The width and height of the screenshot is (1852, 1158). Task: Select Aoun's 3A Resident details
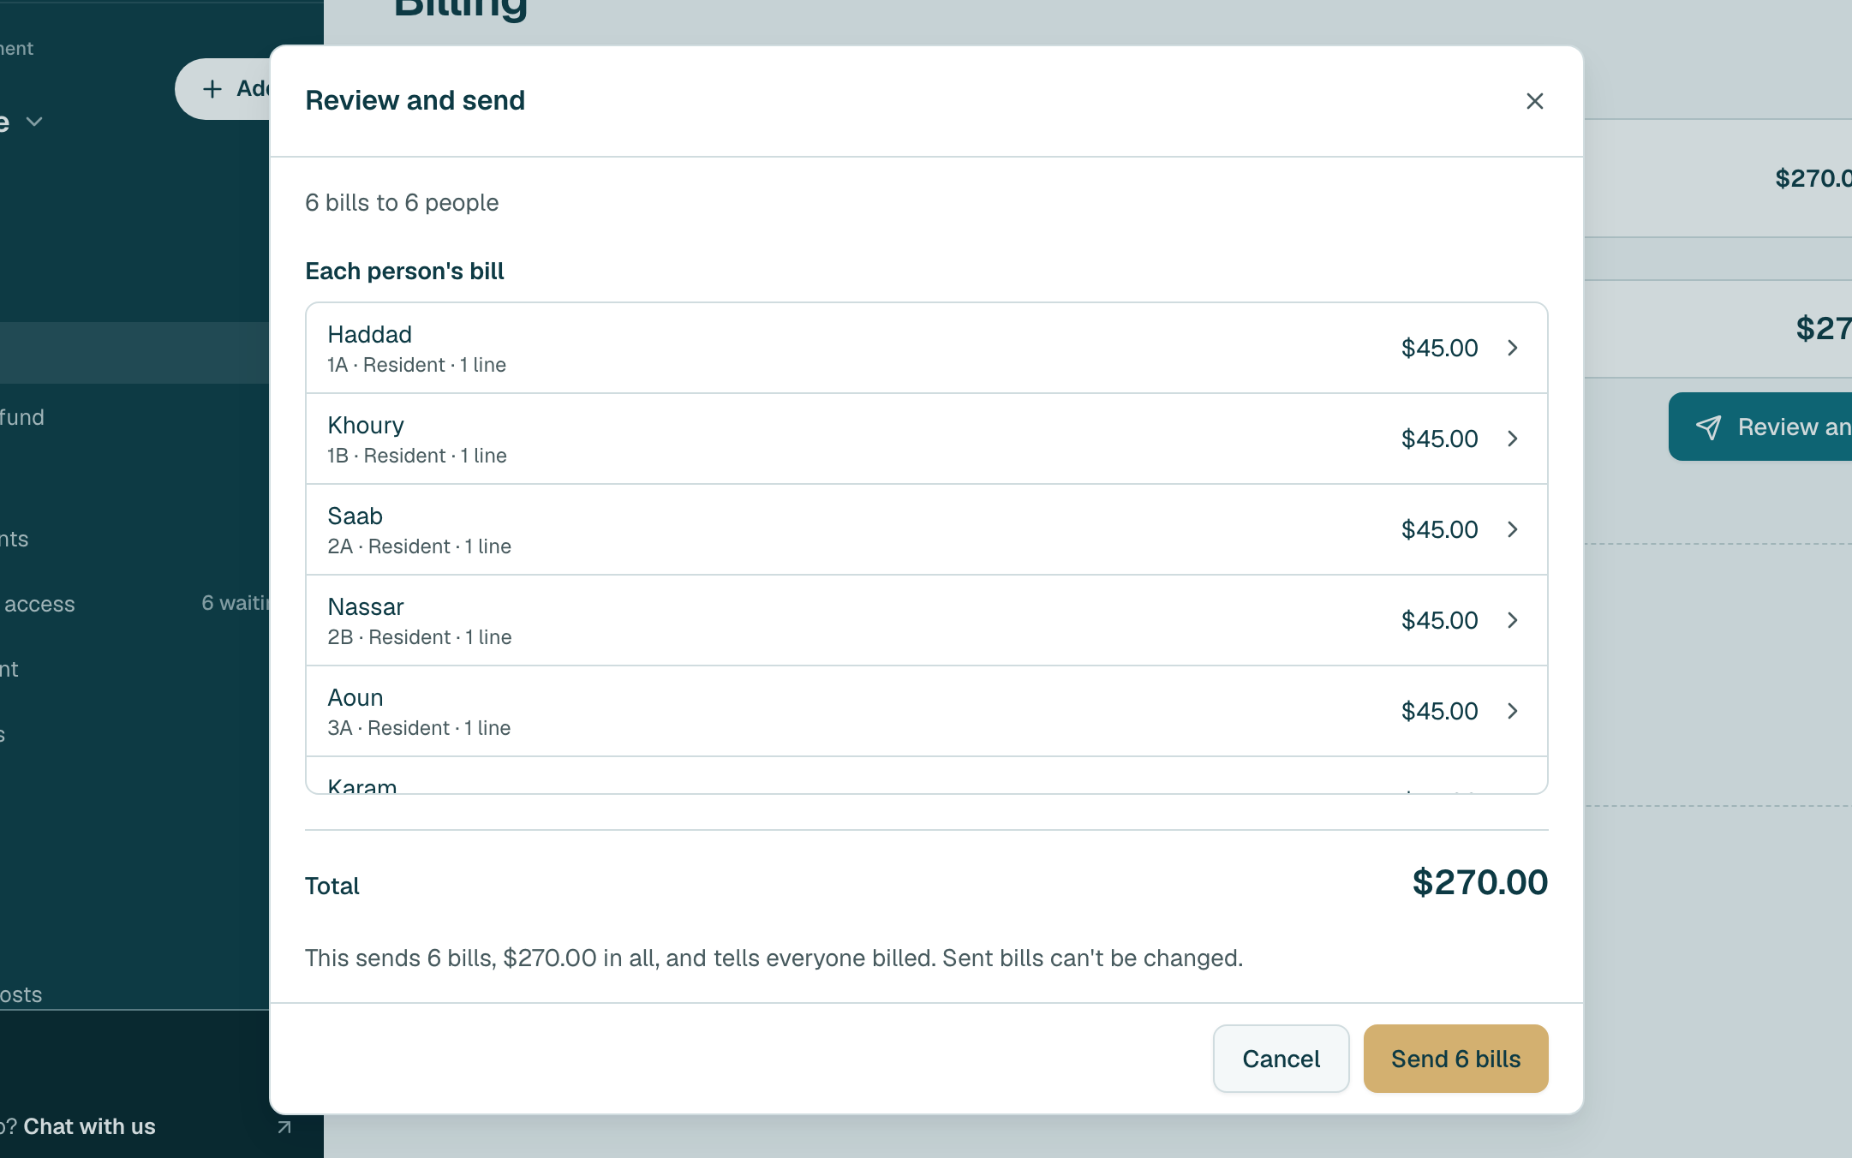click(x=419, y=728)
